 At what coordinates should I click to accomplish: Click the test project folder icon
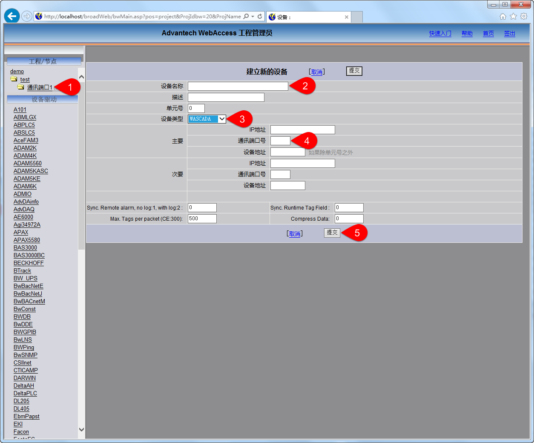tap(14, 79)
